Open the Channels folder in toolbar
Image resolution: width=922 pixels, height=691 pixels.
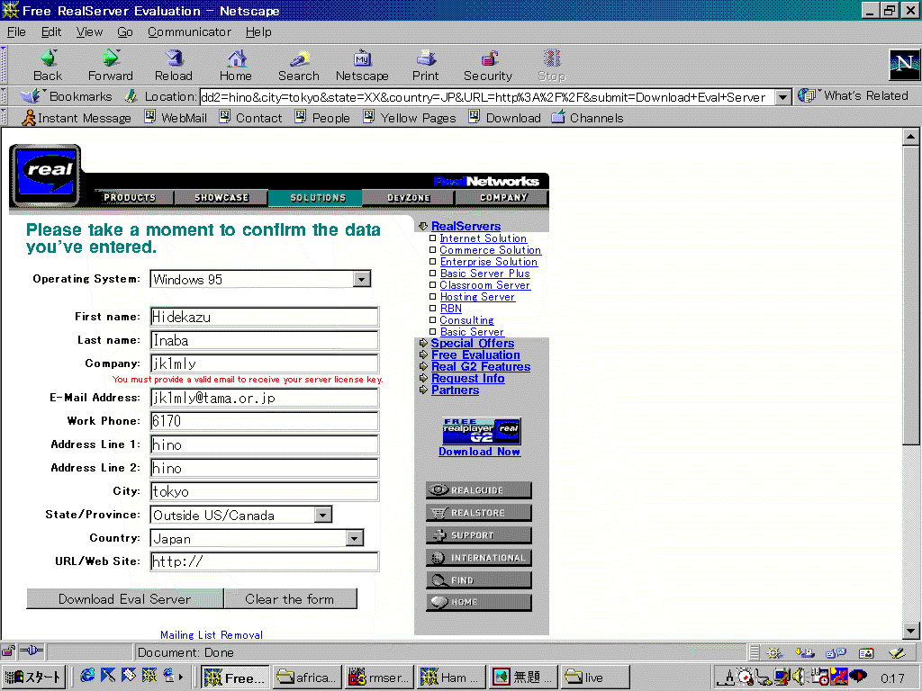pos(587,118)
